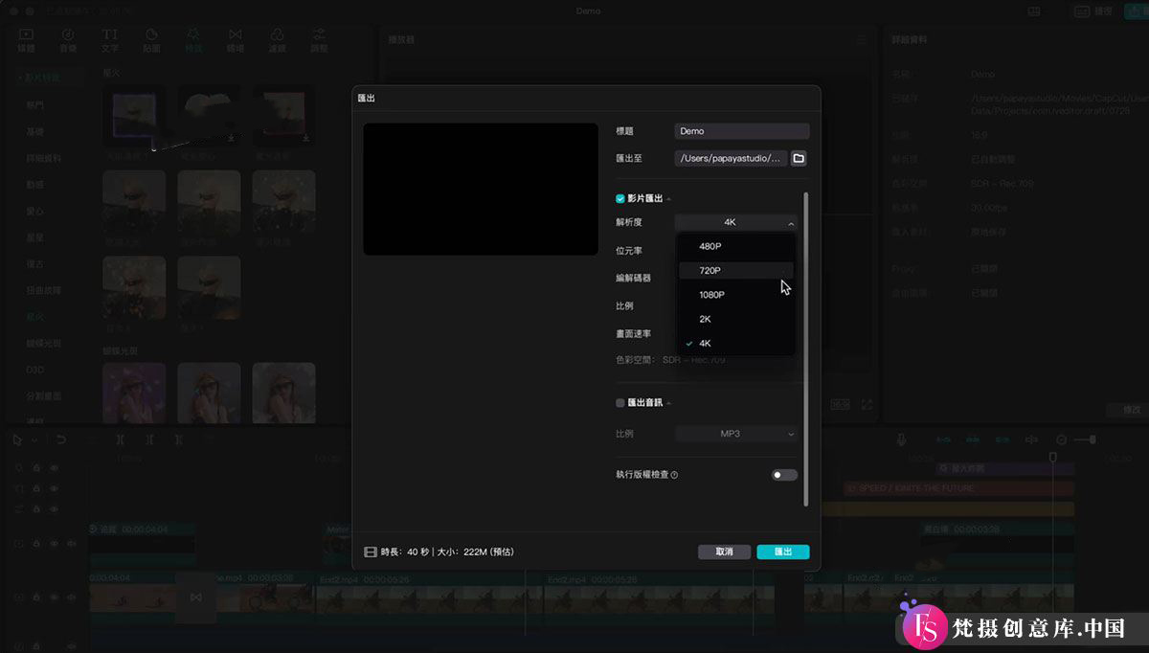
Task: Click the keyboard 捷徑 shortcuts icon
Action: coord(1082,11)
